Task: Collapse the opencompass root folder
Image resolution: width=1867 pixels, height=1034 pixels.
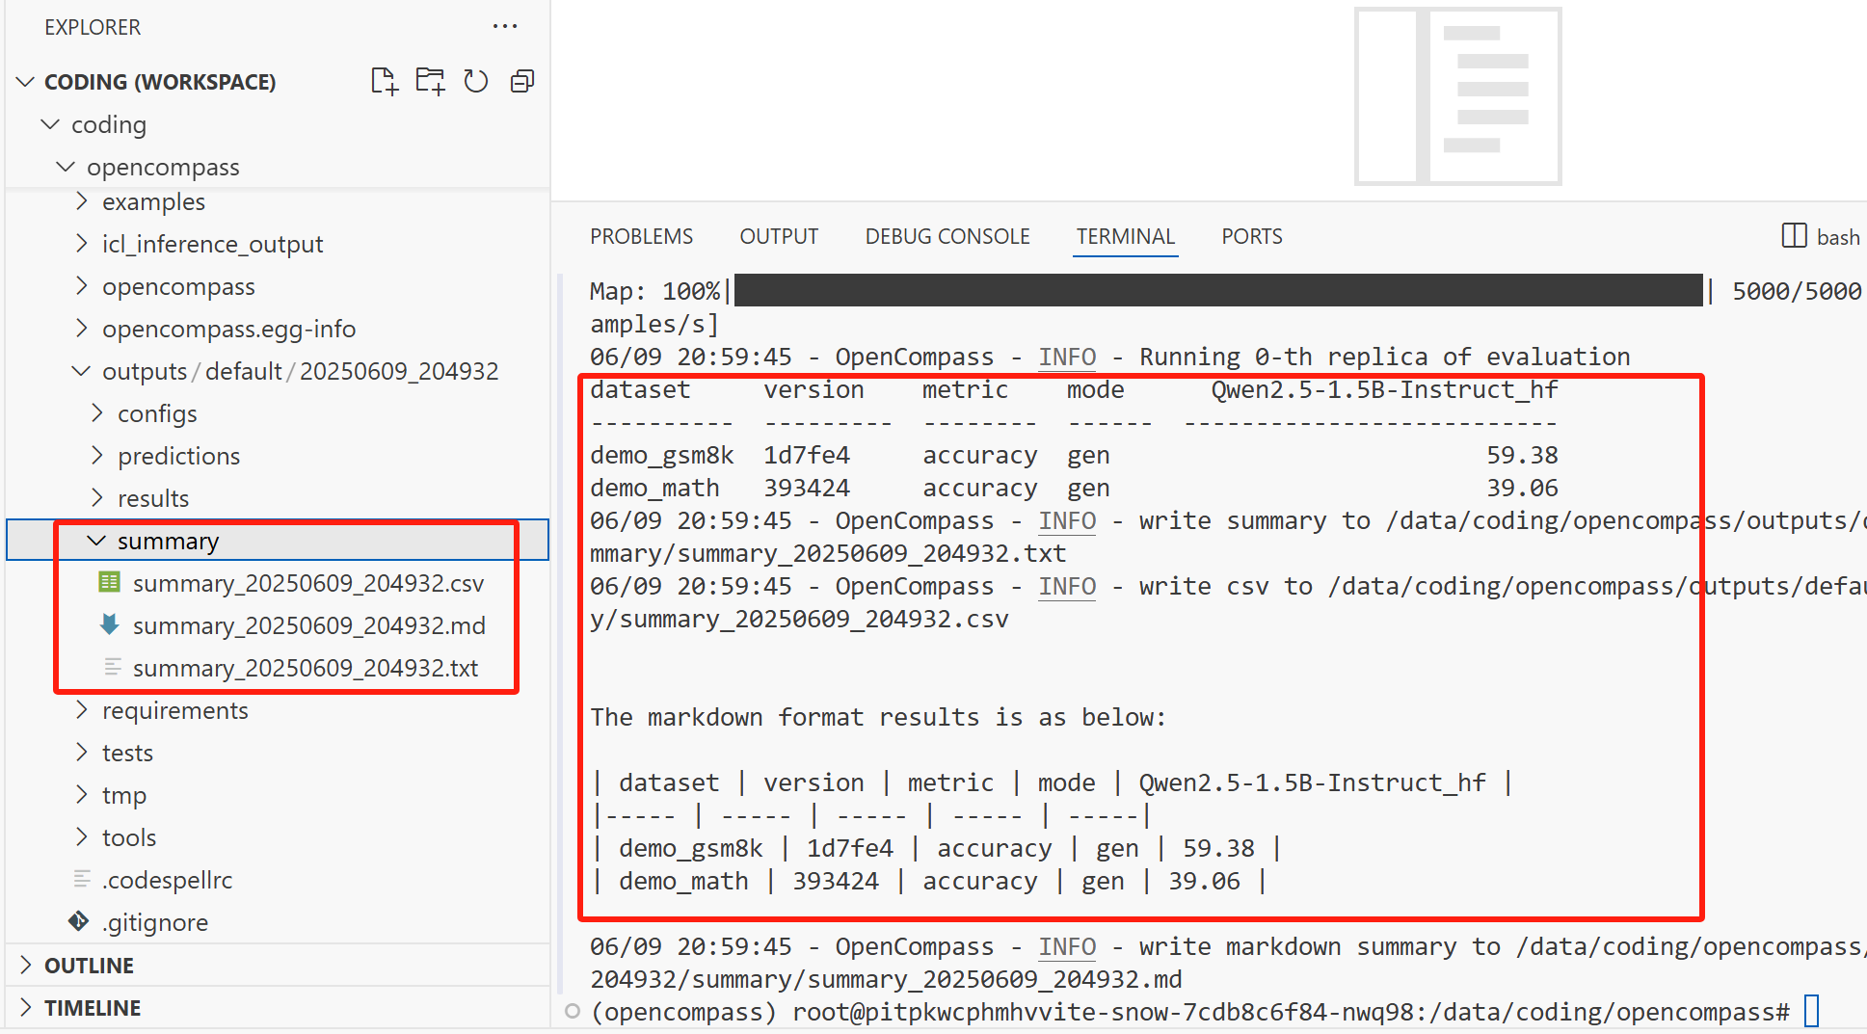Action: click(x=66, y=167)
